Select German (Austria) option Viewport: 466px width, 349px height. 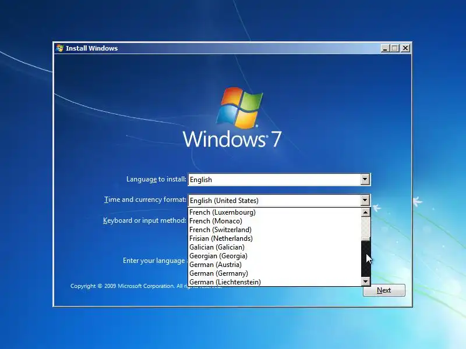point(274,265)
